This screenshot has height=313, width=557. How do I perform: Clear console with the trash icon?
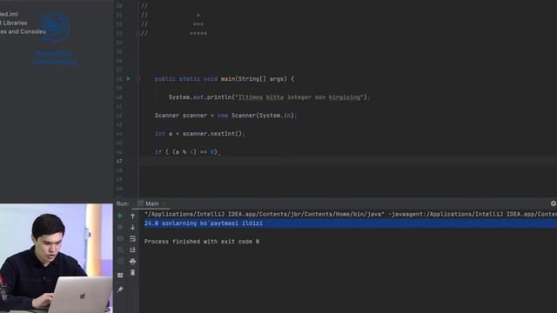click(132, 272)
